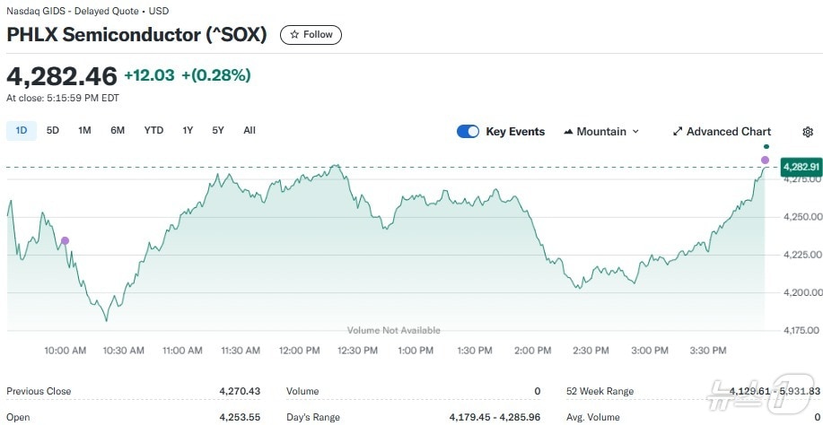The width and height of the screenshot is (823, 425).
Task: Click the chevron next to Mountain
Action: pos(636,132)
